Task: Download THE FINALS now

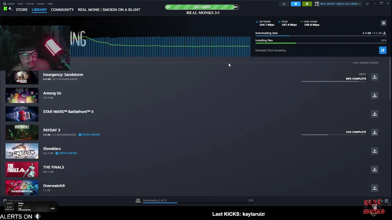Action: [375, 169]
